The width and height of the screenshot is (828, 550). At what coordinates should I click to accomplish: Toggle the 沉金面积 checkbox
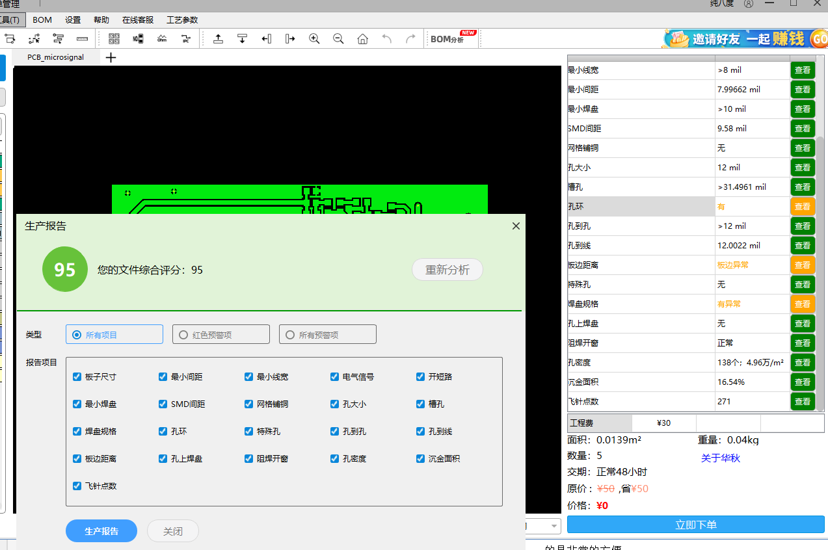coord(421,458)
